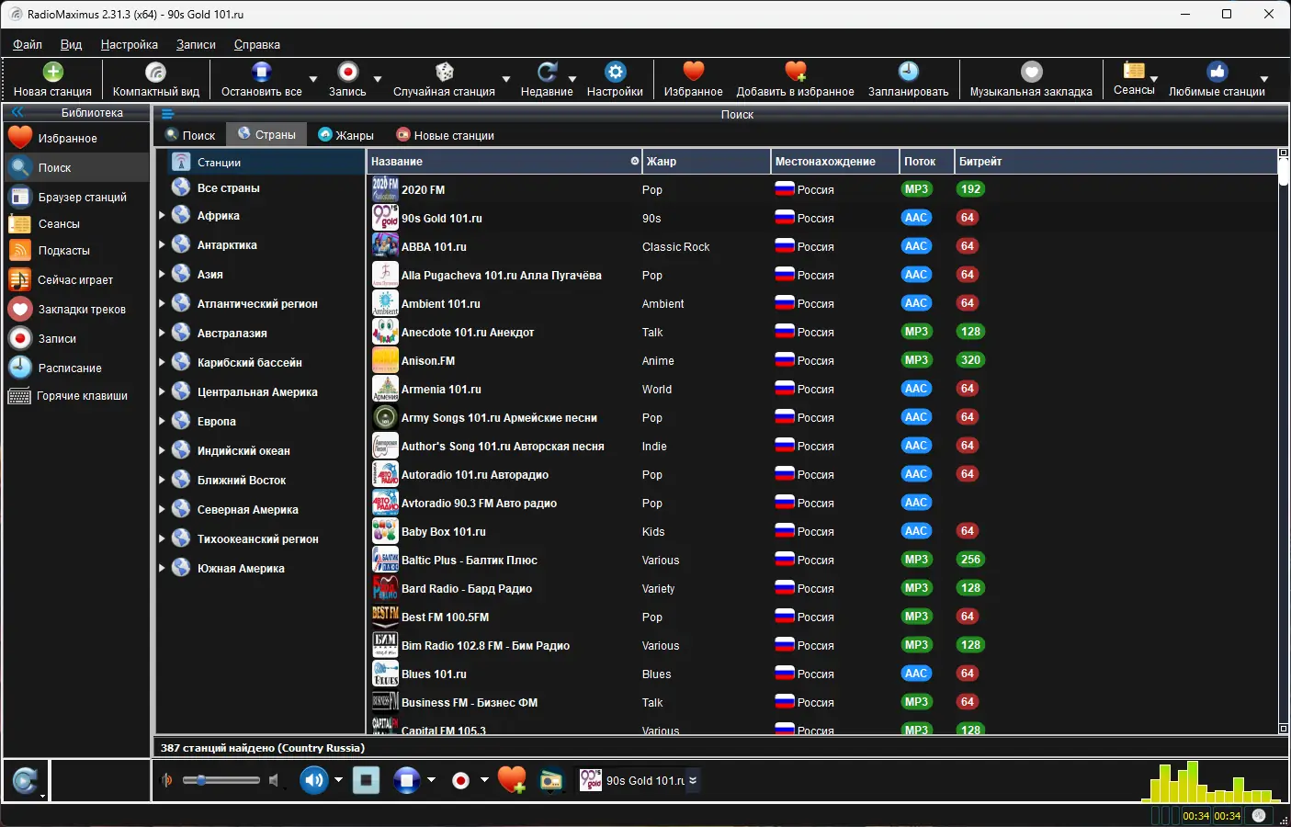Open the station selector dropdown showing 90s Gold 101.ru
This screenshot has width=1291, height=827.
(x=693, y=781)
